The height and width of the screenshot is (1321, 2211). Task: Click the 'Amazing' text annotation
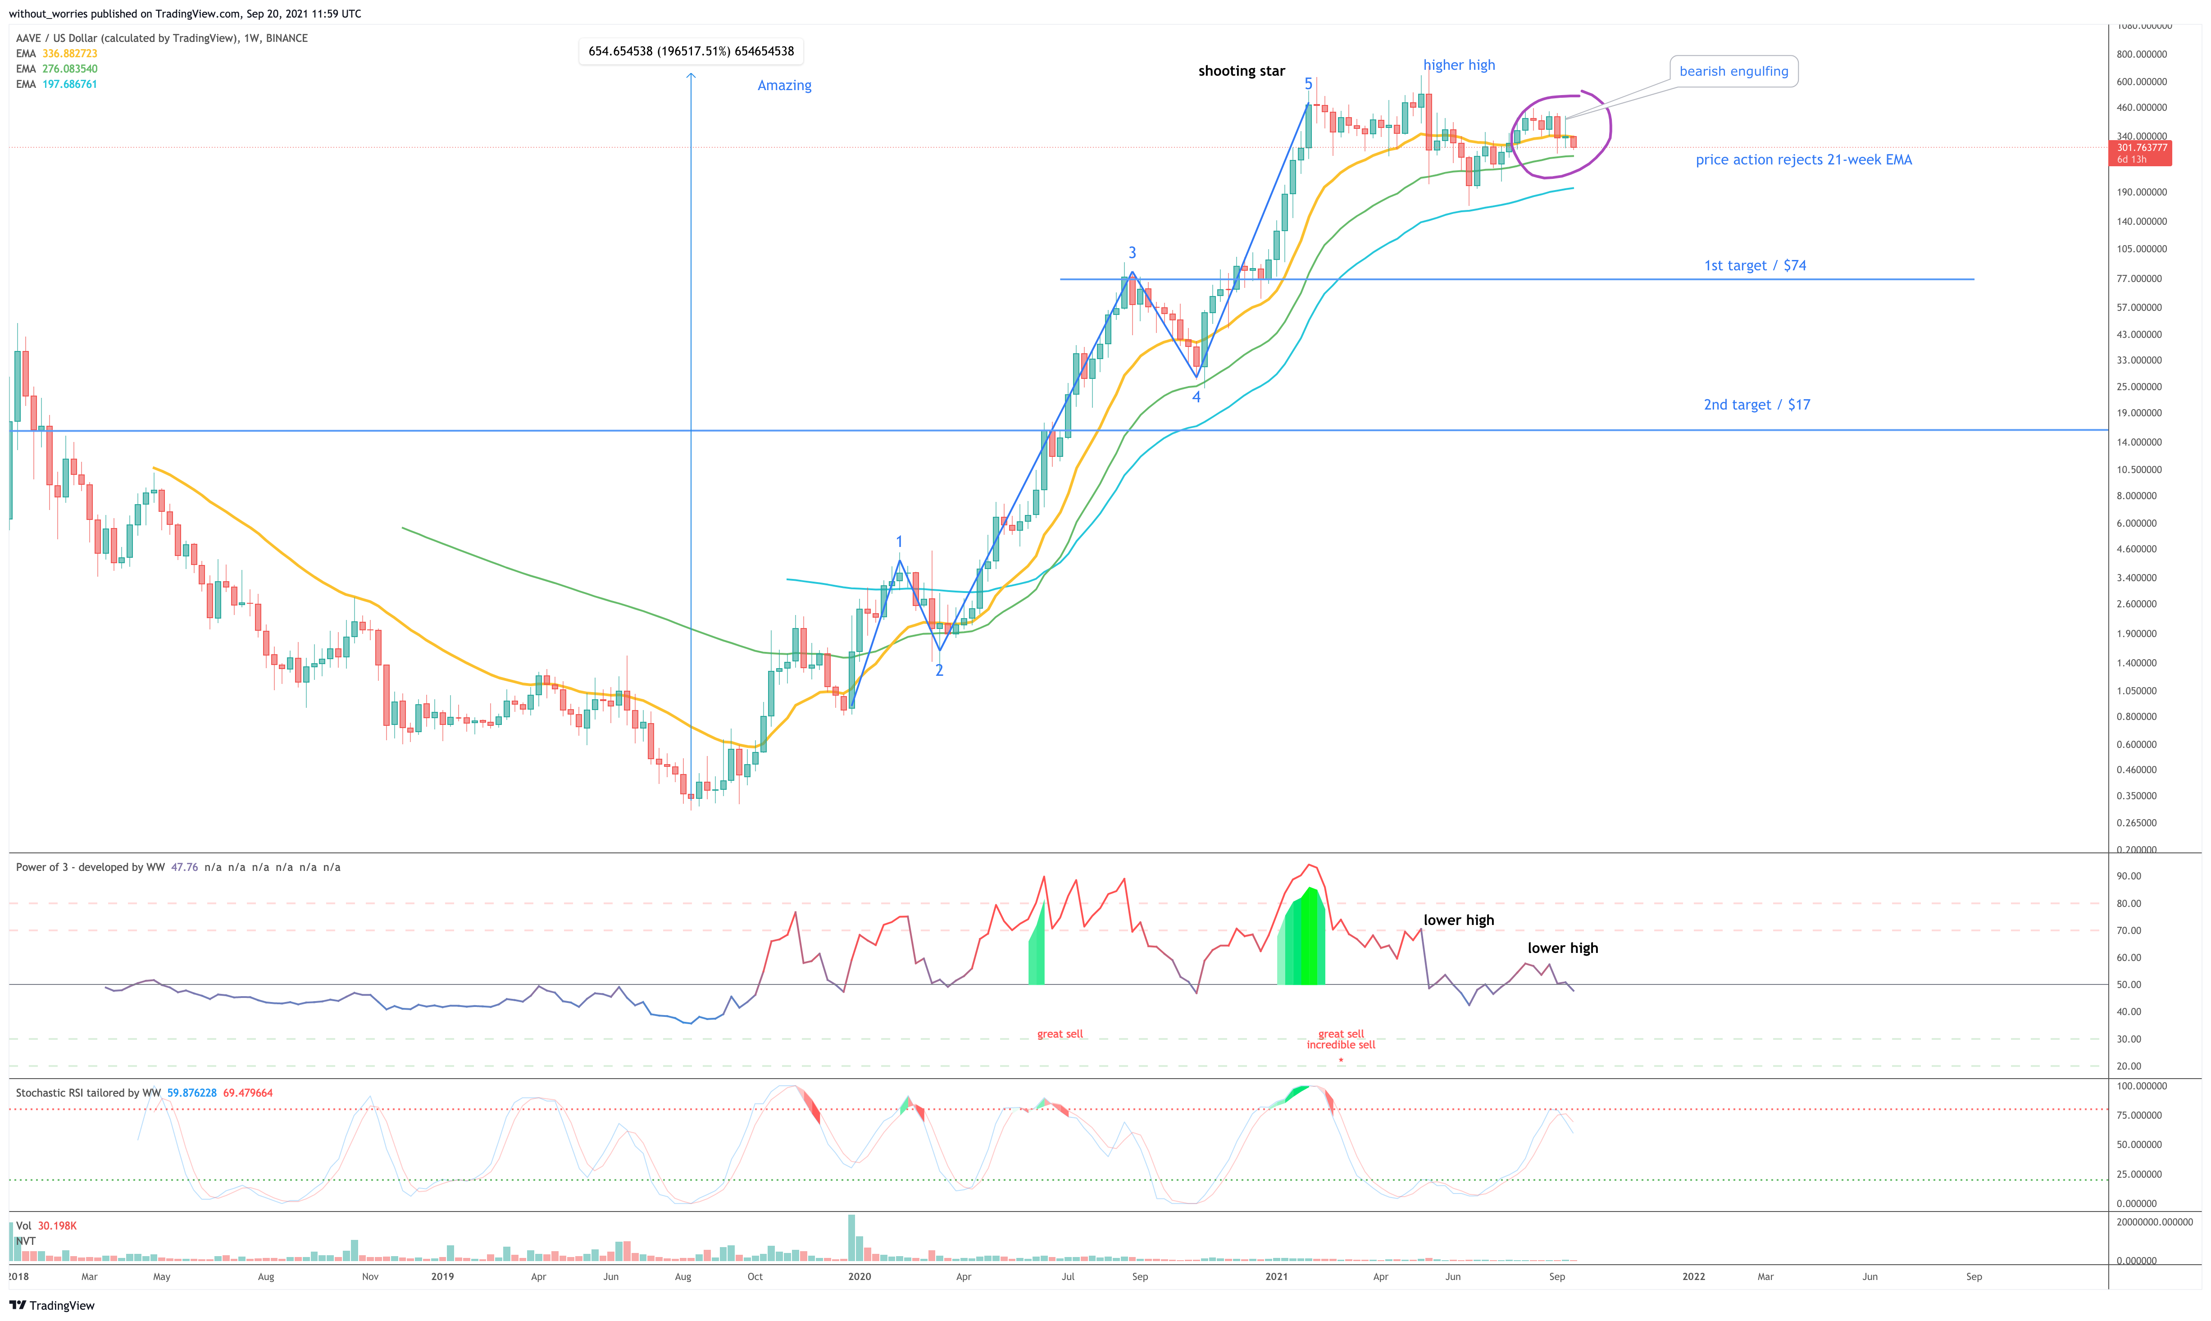click(784, 86)
